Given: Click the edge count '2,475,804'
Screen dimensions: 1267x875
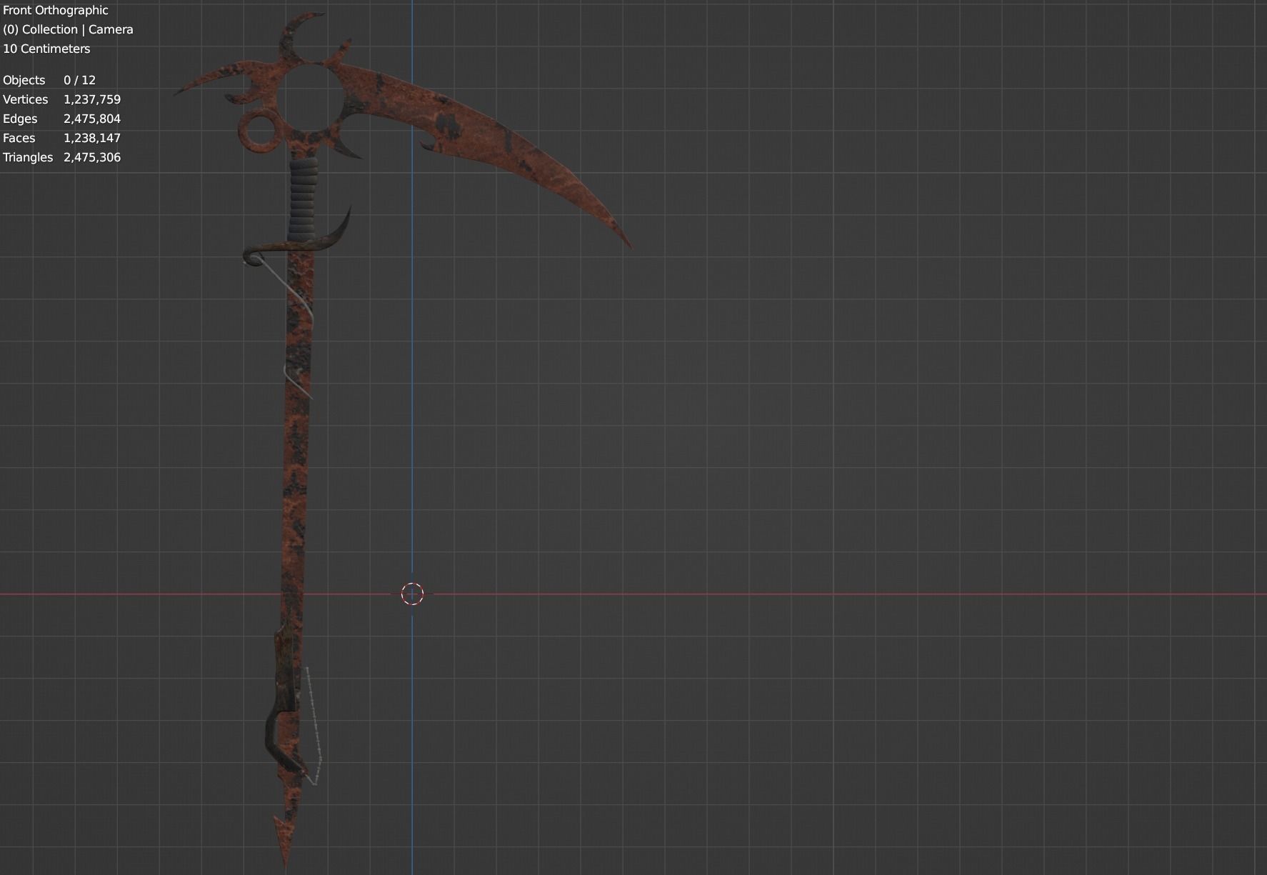Looking at the screenshot, I should tap(92, 119).
